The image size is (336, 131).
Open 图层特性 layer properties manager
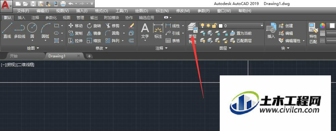tap(193, 33)
